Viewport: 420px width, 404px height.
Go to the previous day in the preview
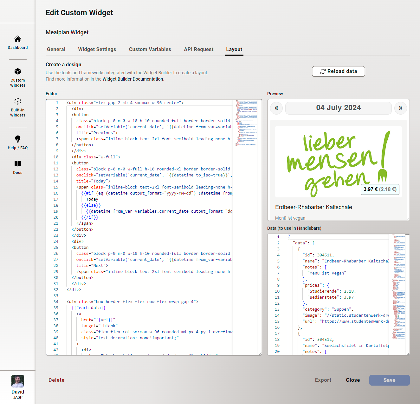tap(276, 108)
